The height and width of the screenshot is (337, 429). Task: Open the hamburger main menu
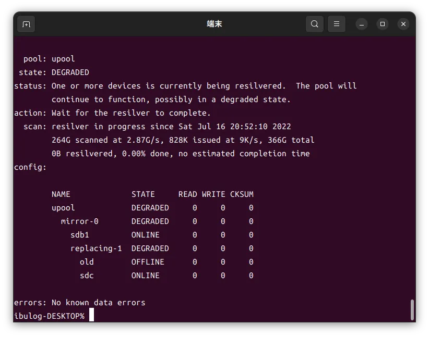coord(337,24)
